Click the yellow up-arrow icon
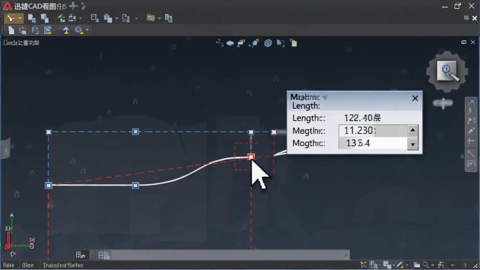 tap(66, 30)
